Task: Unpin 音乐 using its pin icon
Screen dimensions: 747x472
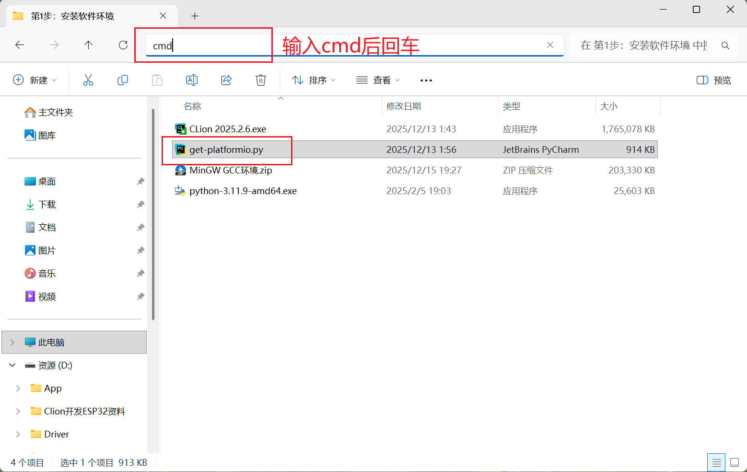Action: tap(140, 273)
